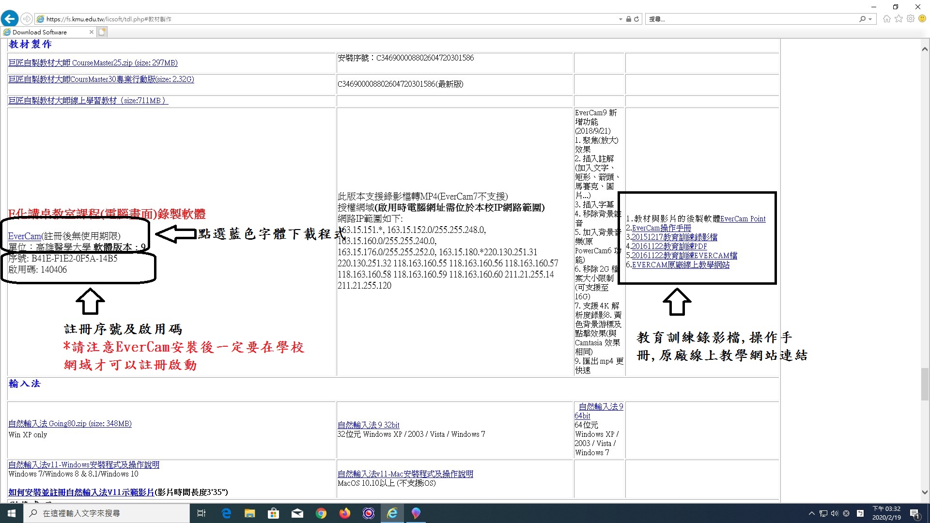Viewport: 930px width, 523px height.
Task: Open CoursMaster30 專業行動版 download link
Action: point(101,79)
